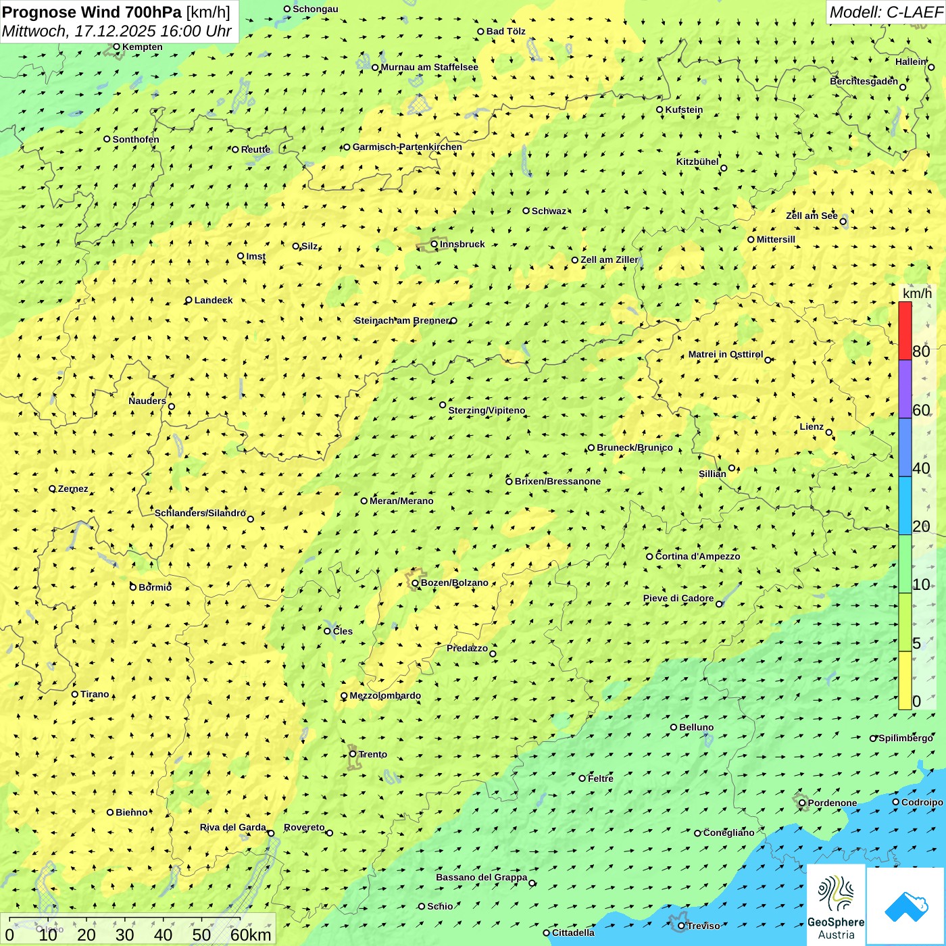
Task: Click the title 'Prognose Wind 700hPa'
Action: click(92, 11)
